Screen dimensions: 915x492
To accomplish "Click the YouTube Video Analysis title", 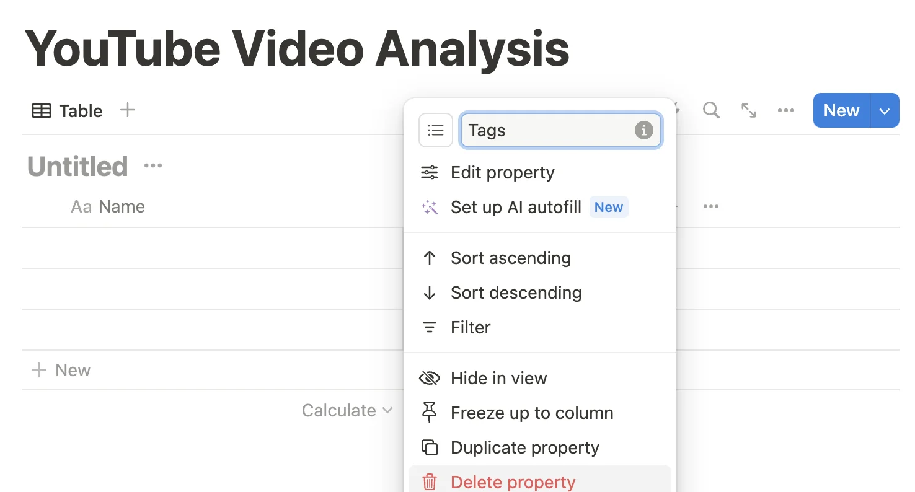I will click(x=296, y=48).
